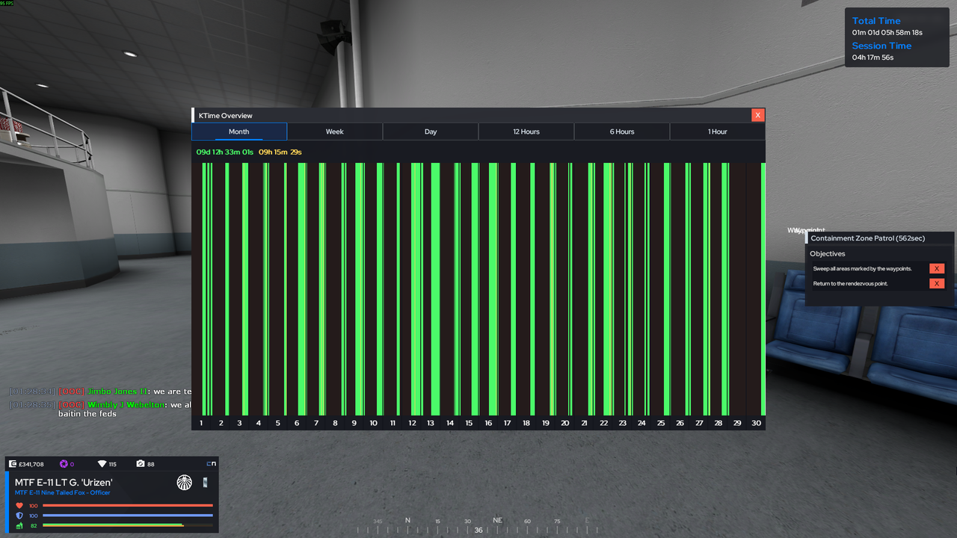Screen dimensions: 957x538
Task: Select day 10 on the chart axis
Action: tap(373, 424)
